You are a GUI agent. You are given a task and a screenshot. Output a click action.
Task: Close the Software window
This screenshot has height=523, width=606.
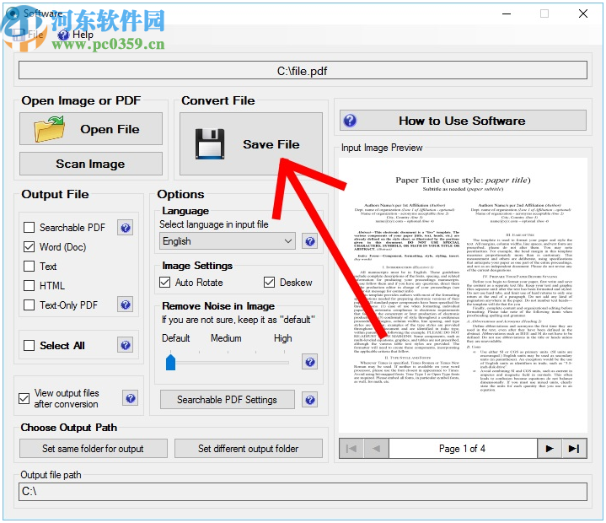(582, 13)
